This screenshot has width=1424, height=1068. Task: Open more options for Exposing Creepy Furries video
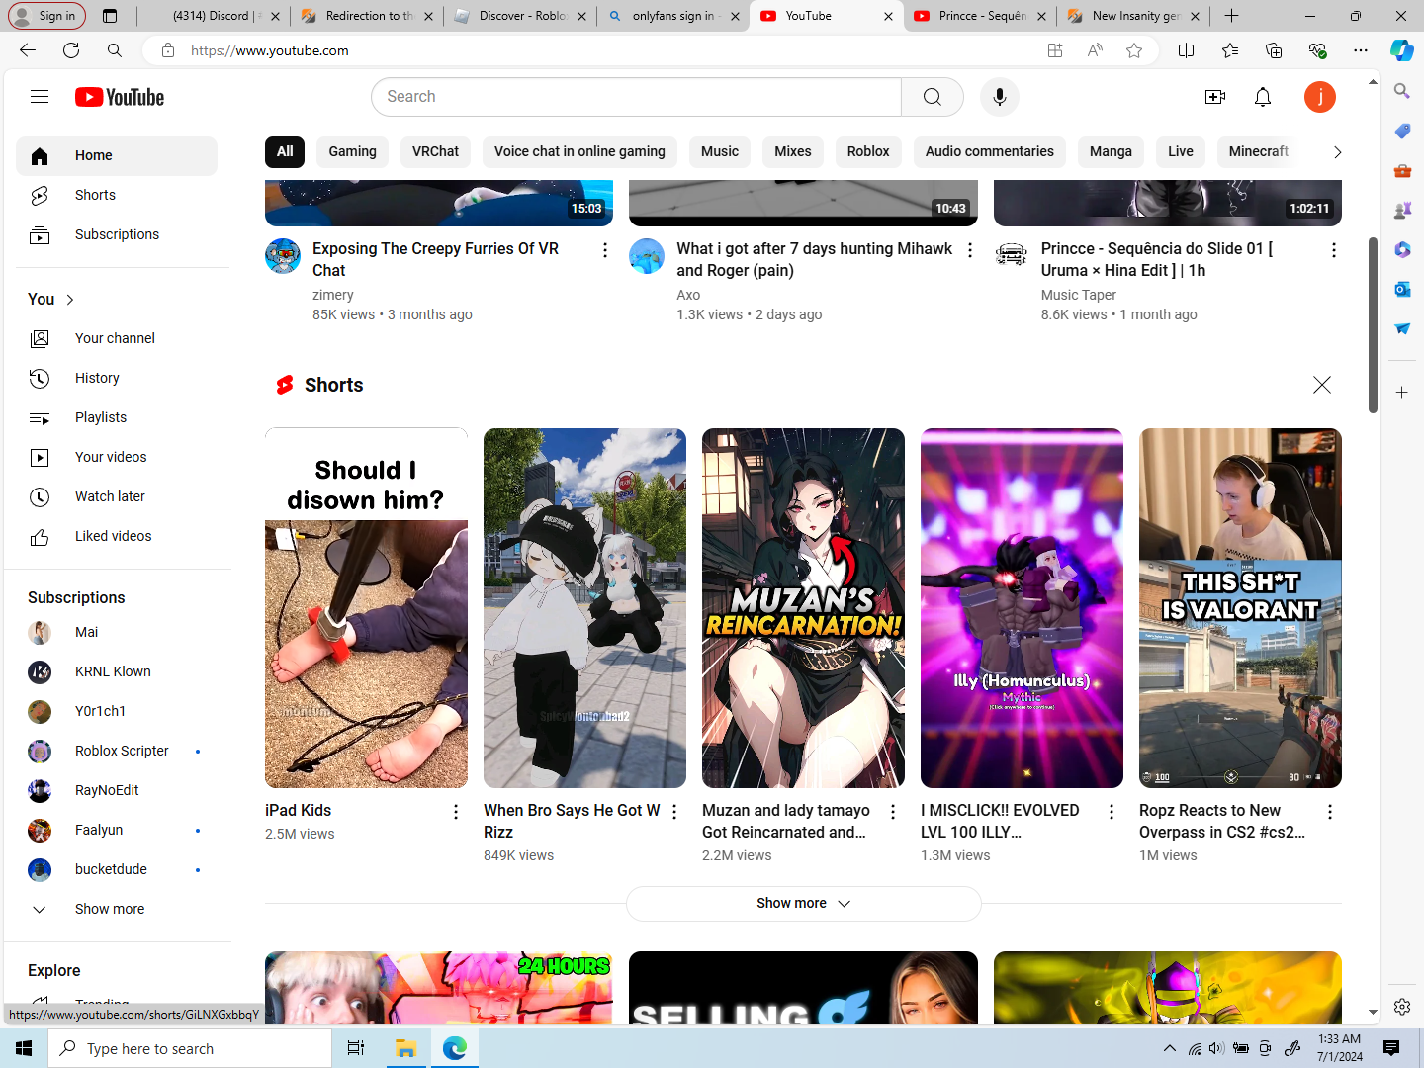pos(605,250)
